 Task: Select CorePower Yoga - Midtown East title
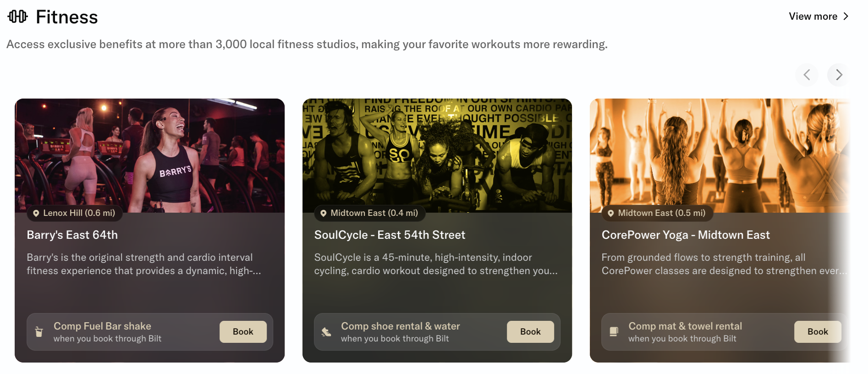(686, 235)
